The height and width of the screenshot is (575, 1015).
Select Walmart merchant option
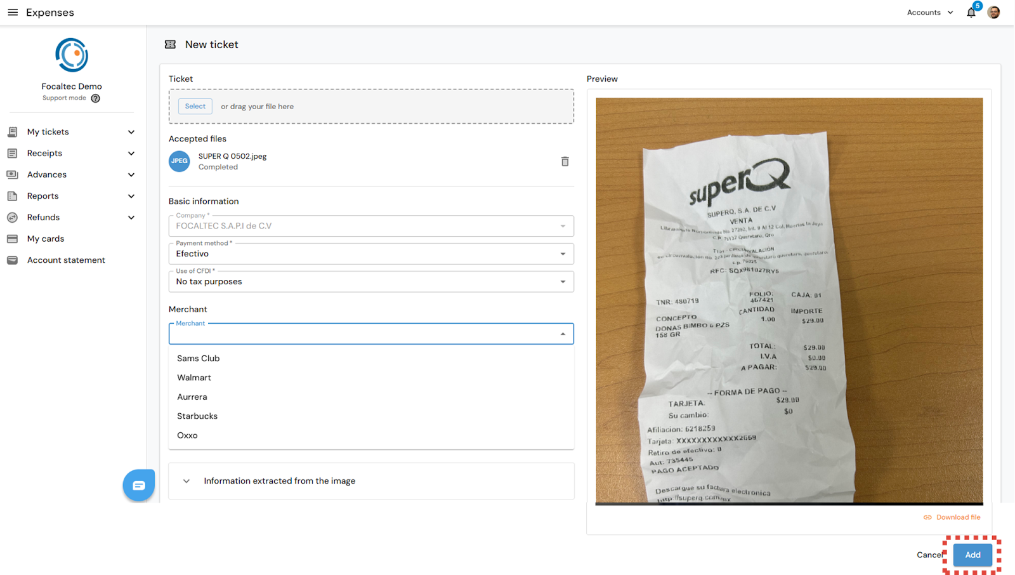click(x=371, y=378)
